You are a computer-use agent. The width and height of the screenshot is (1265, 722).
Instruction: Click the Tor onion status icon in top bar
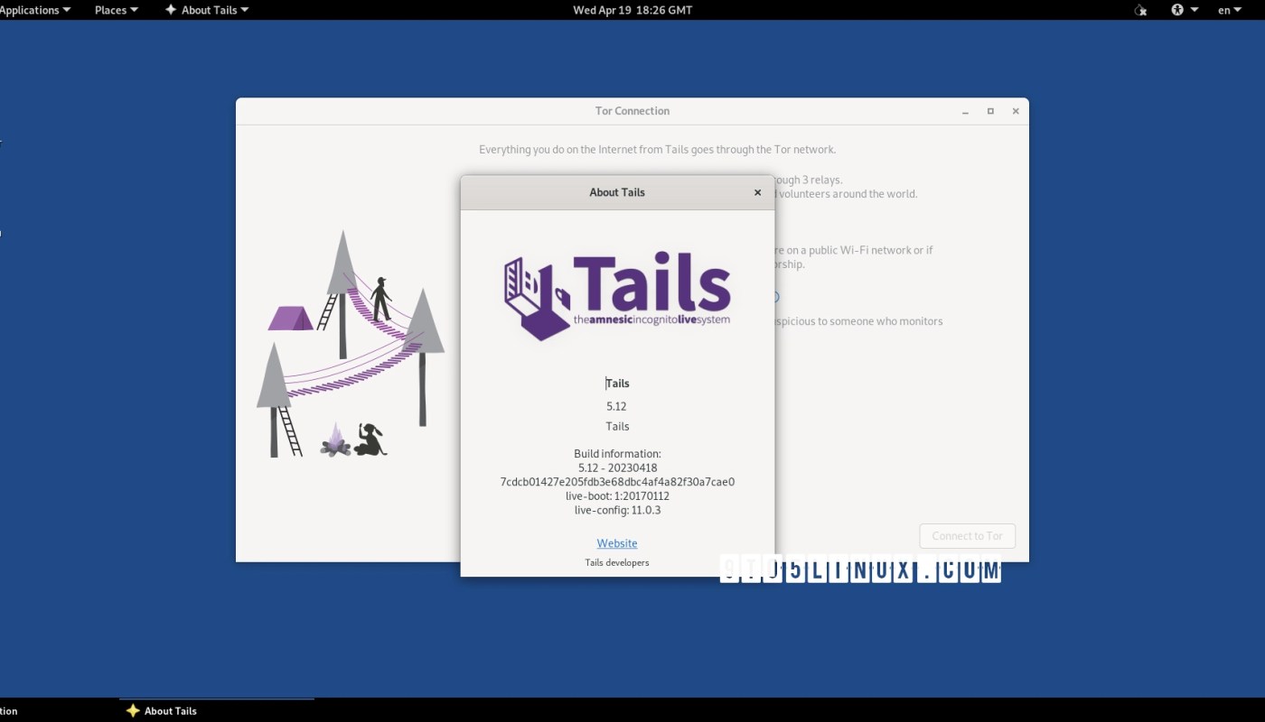[x=1140, y=10]
